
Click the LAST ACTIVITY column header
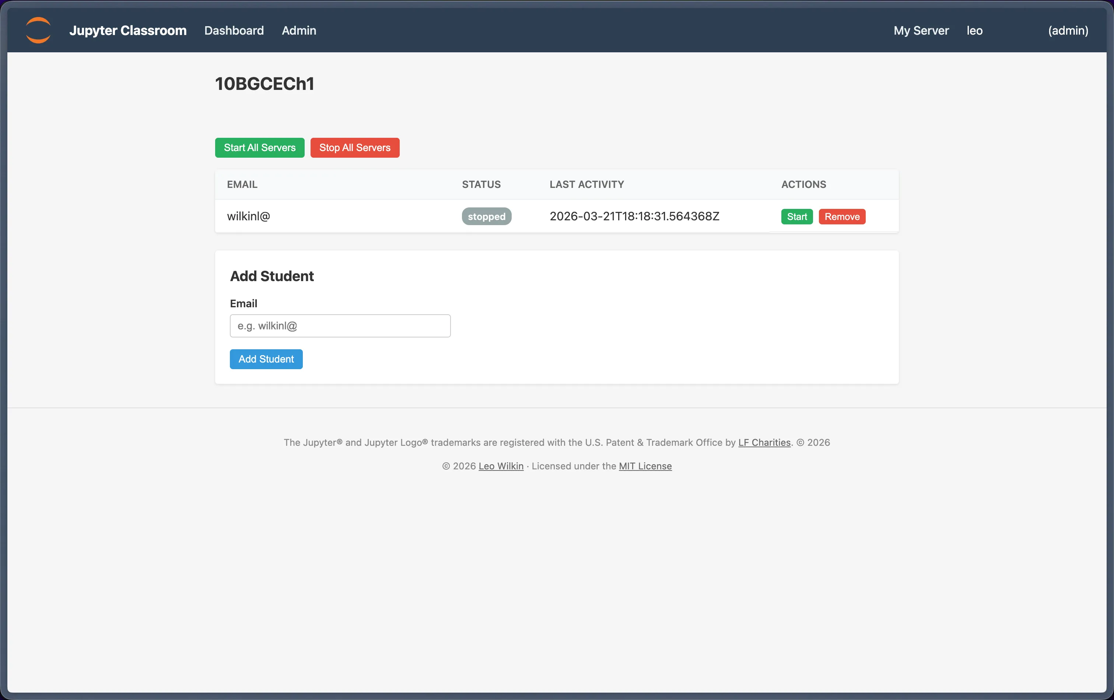pos(586,184)
